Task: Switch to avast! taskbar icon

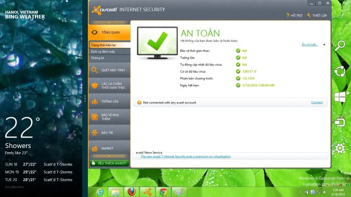Action: (147, 192)
